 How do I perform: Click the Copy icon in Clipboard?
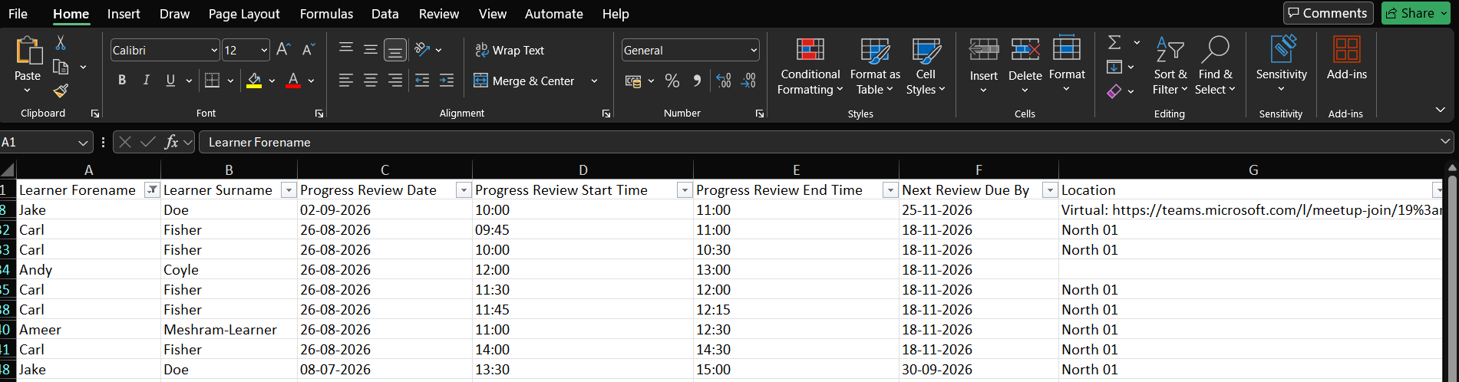61,67
